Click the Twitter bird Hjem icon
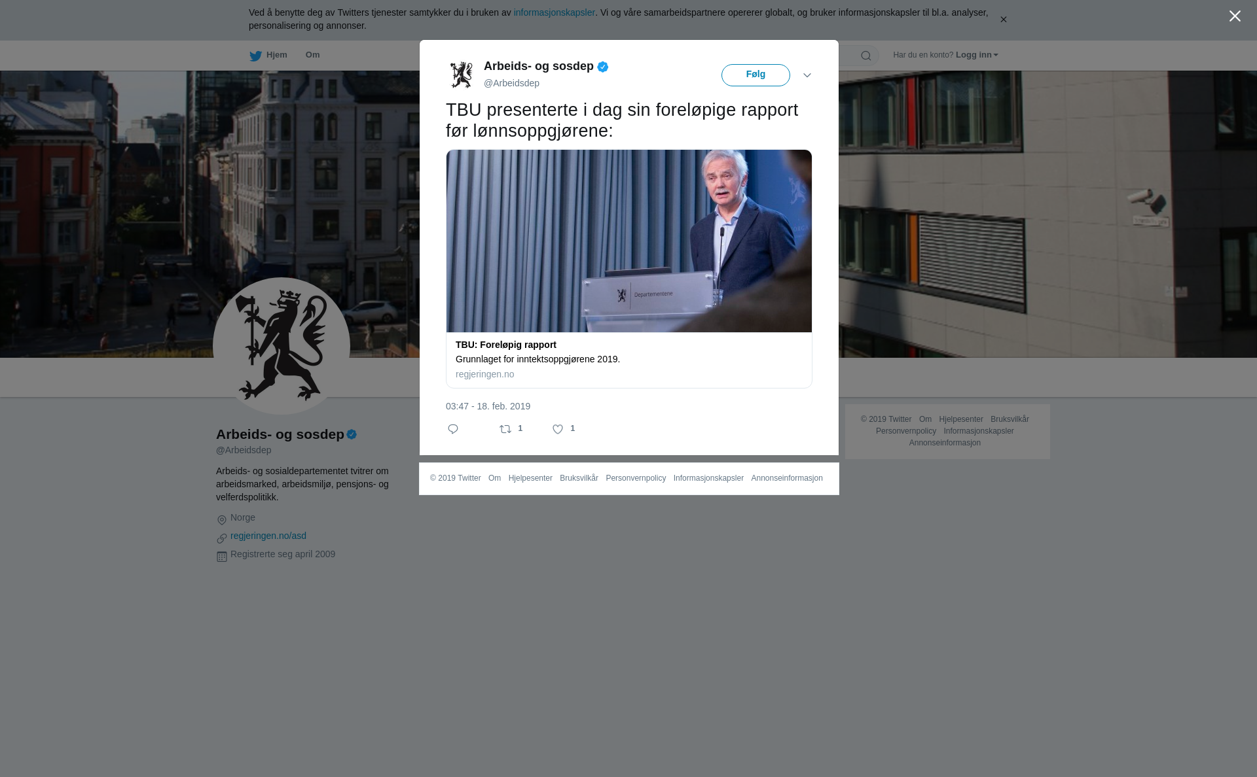The height and width of the screenshot is (777, 1257). point(255,56)
